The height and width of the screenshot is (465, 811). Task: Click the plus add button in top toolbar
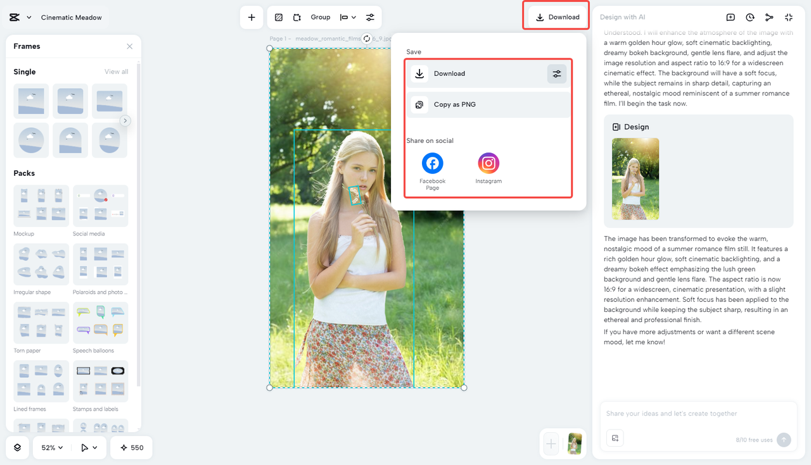[x=252, y=18]
